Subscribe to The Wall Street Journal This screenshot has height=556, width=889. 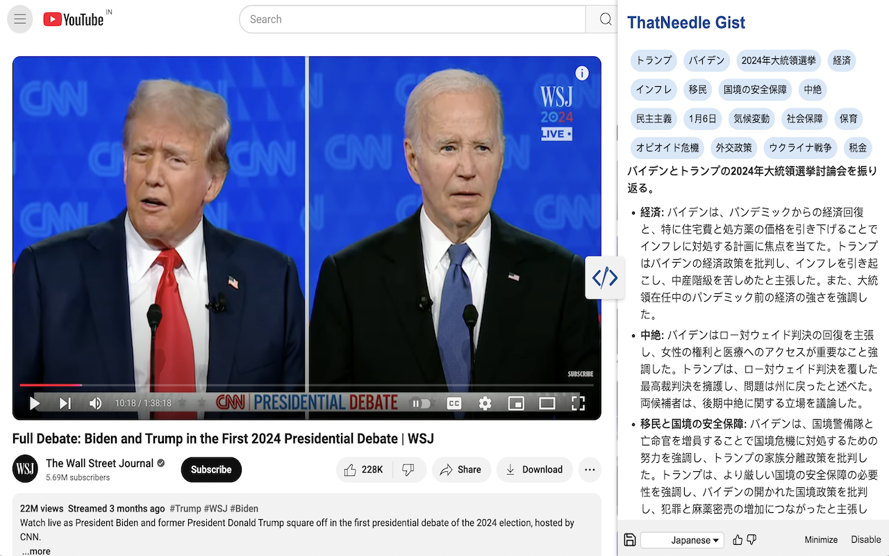click(x=211, y=470)
